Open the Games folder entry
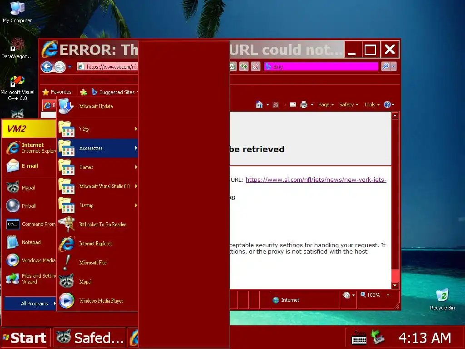 (x=98, y=167)
